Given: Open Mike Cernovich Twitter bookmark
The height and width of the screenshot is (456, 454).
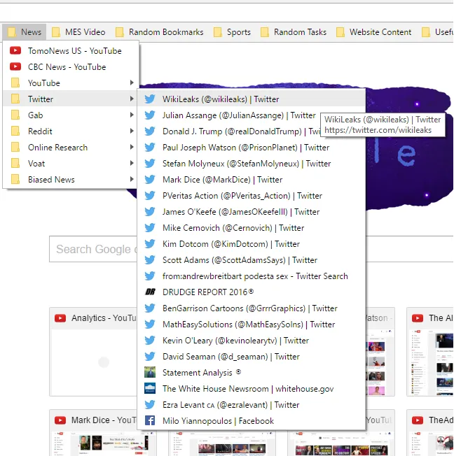Looking at the screenshot, I should point(252,228).
